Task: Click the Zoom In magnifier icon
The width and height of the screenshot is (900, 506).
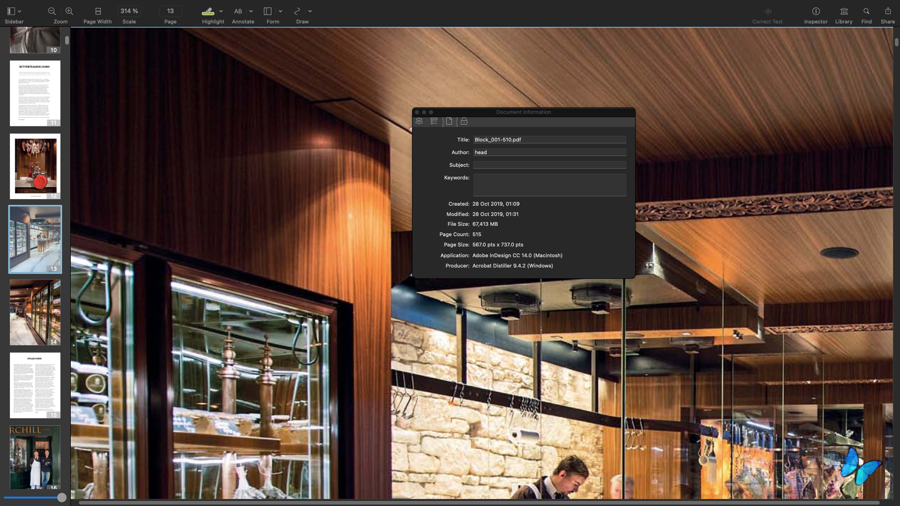Action: pos(69,11)
